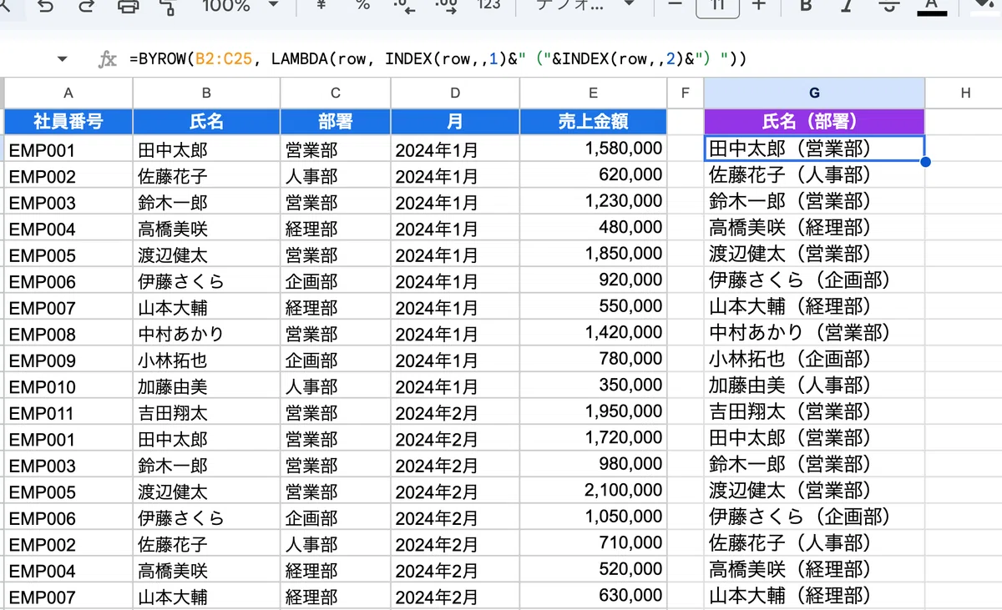The width and height of the screenshot is (1002, 610).
Task: Select column D by its header
Action: tap(455, 93)
